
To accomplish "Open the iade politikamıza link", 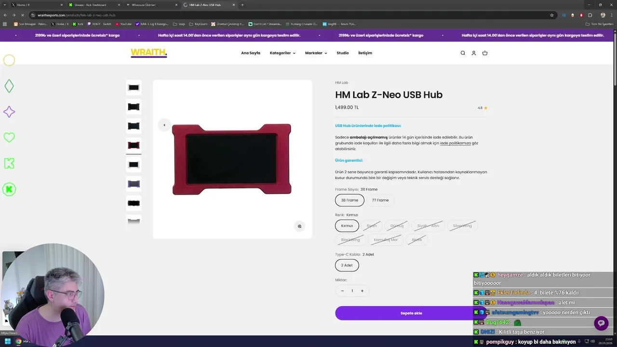I will 456,143.
